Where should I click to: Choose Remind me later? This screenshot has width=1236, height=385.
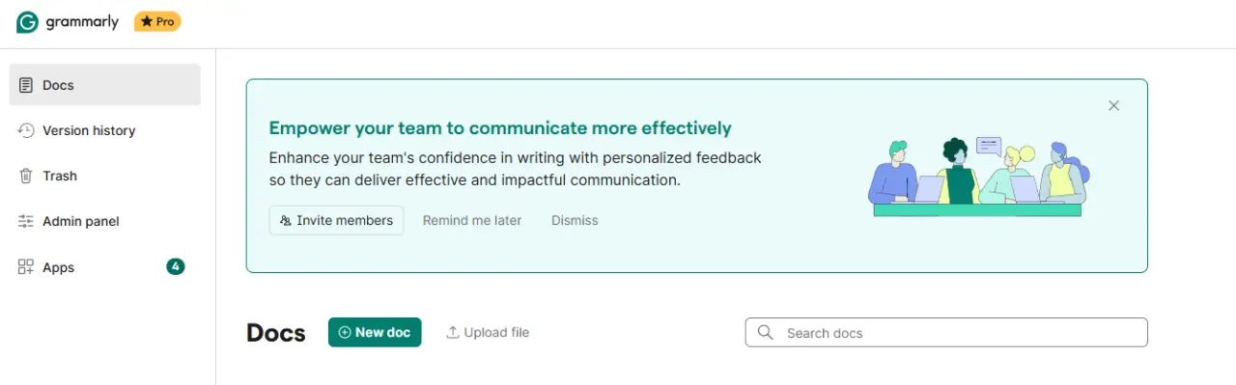click(x=472, y=220)
